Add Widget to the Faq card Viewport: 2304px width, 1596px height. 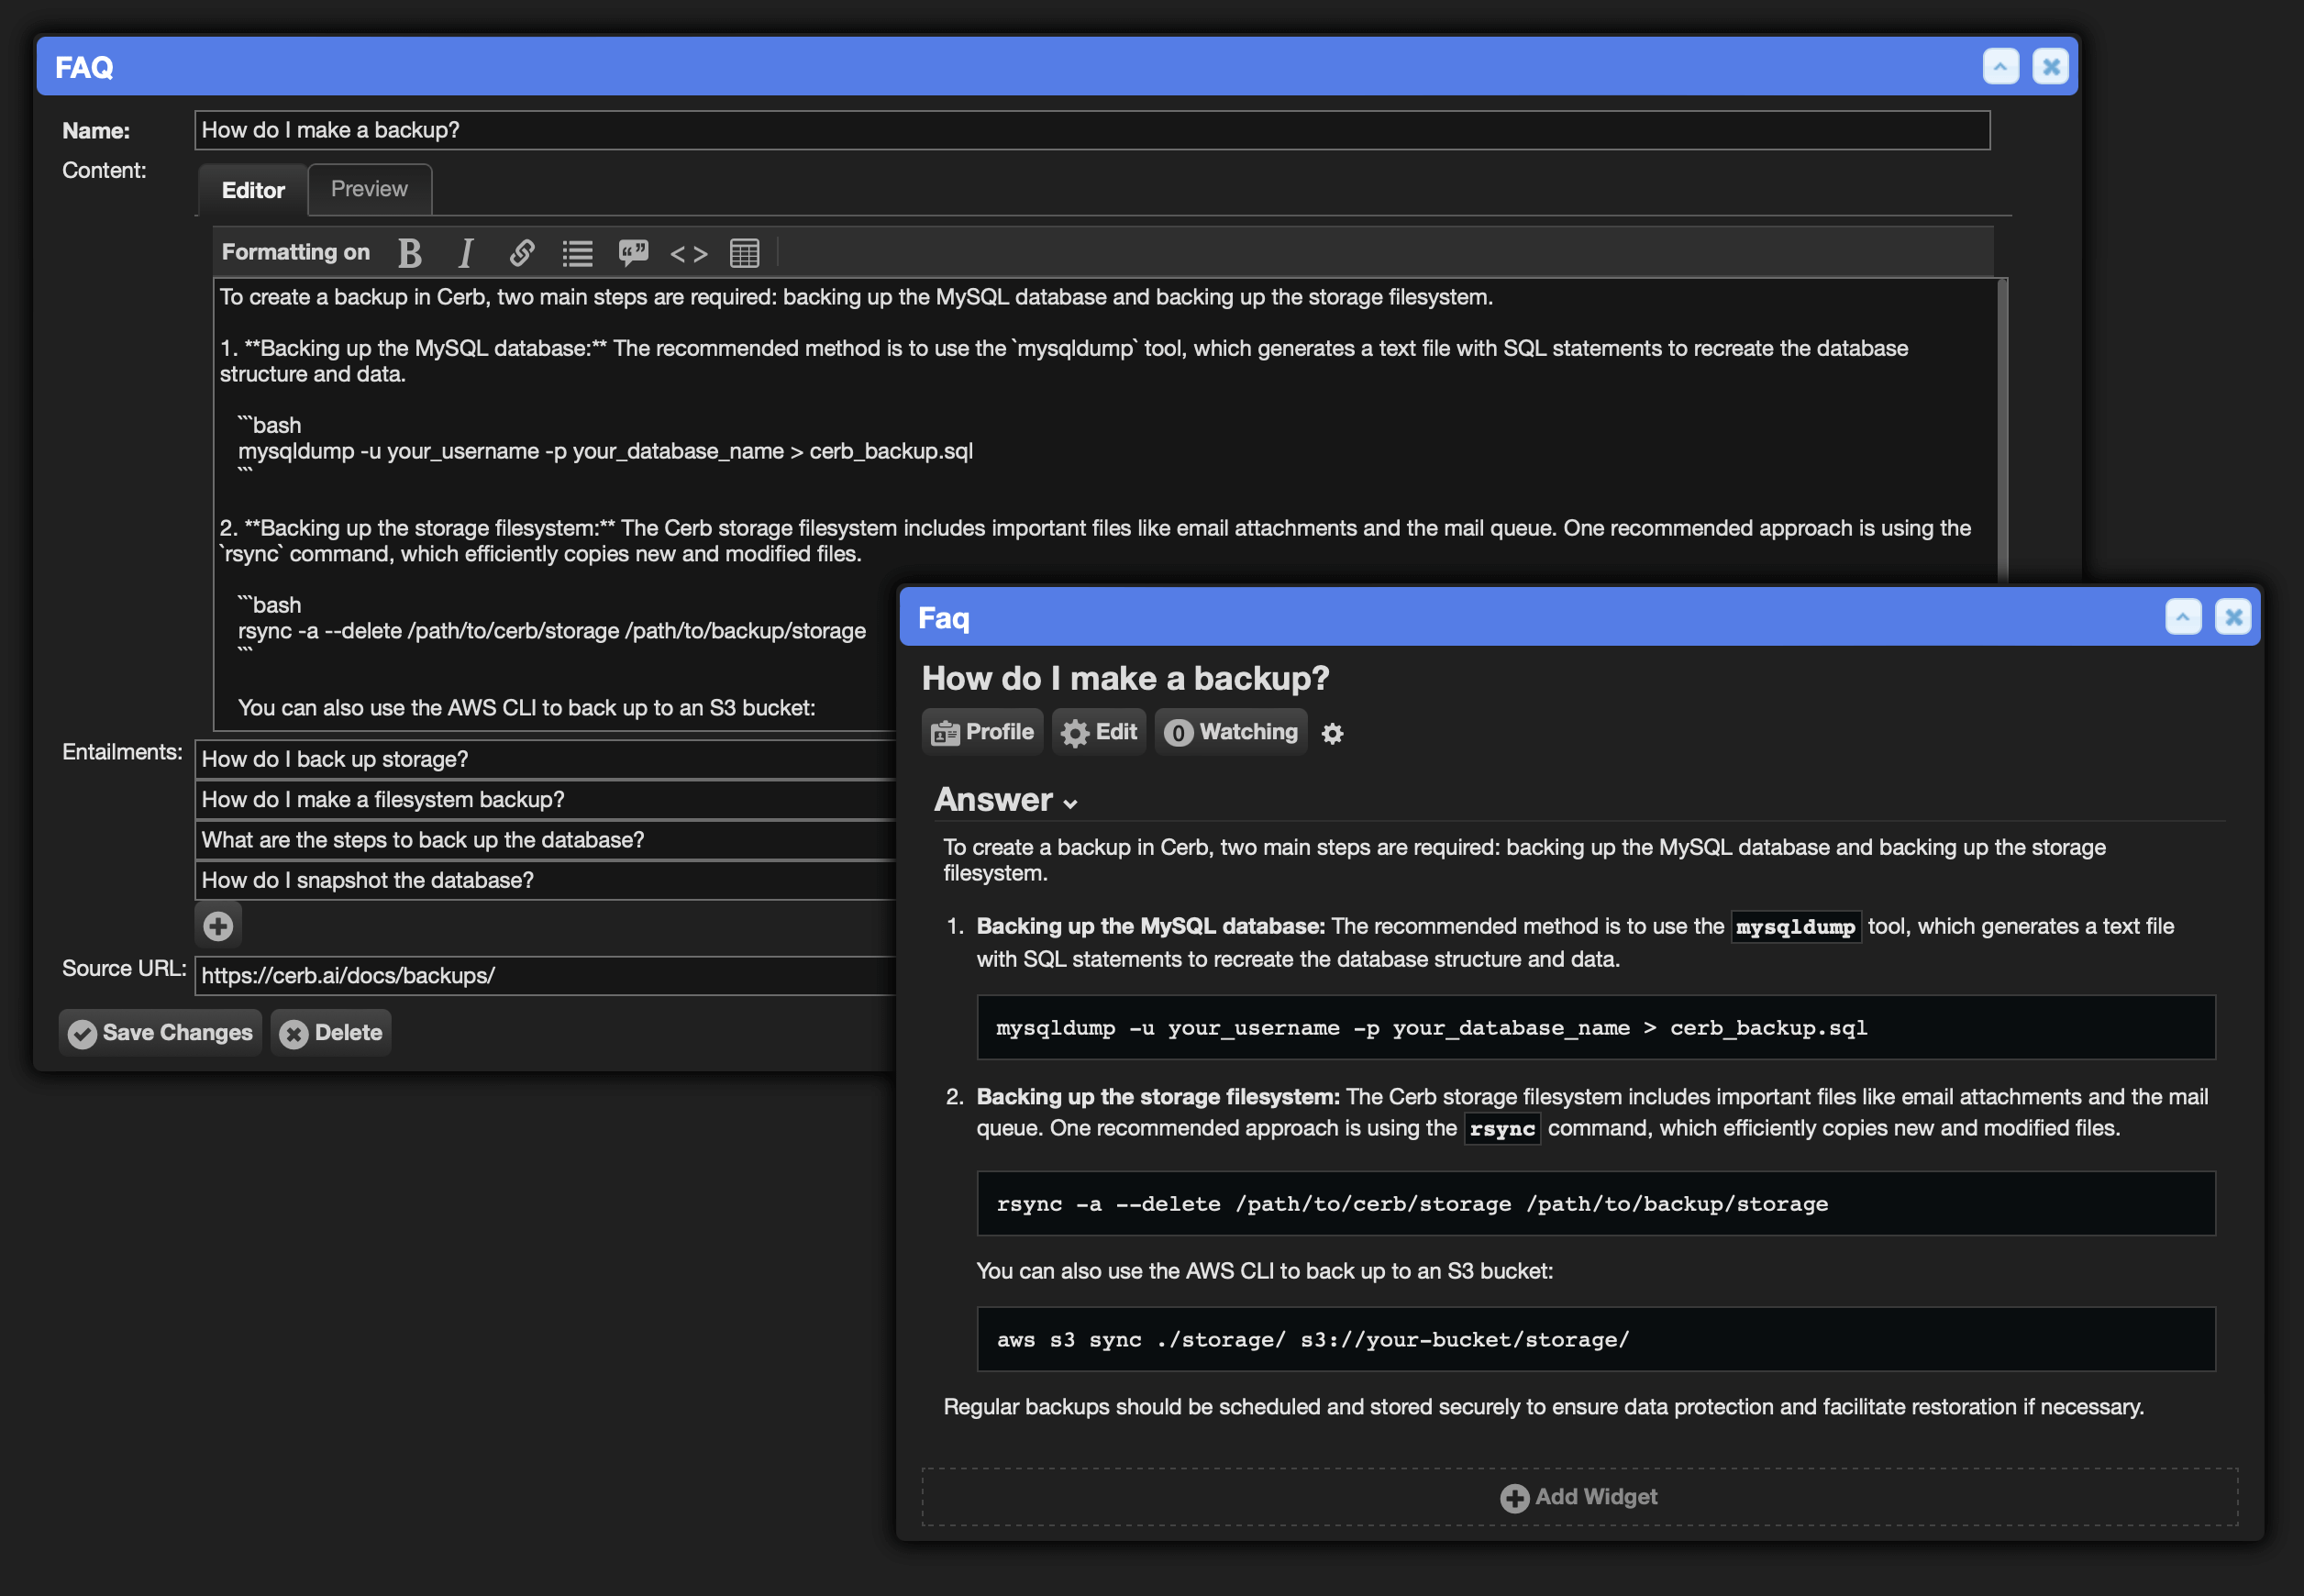click(1579, 1497)
